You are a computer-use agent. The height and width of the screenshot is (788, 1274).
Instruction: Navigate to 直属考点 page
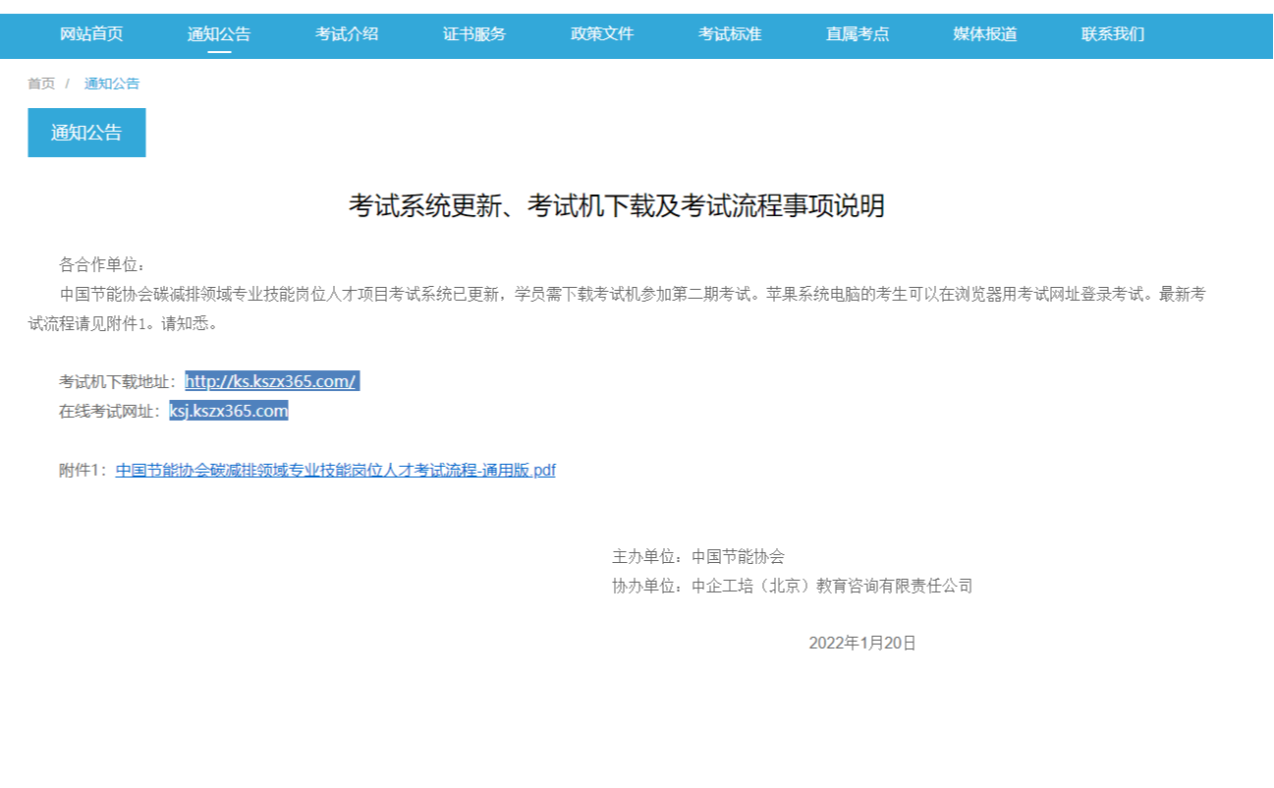[858, 34]
